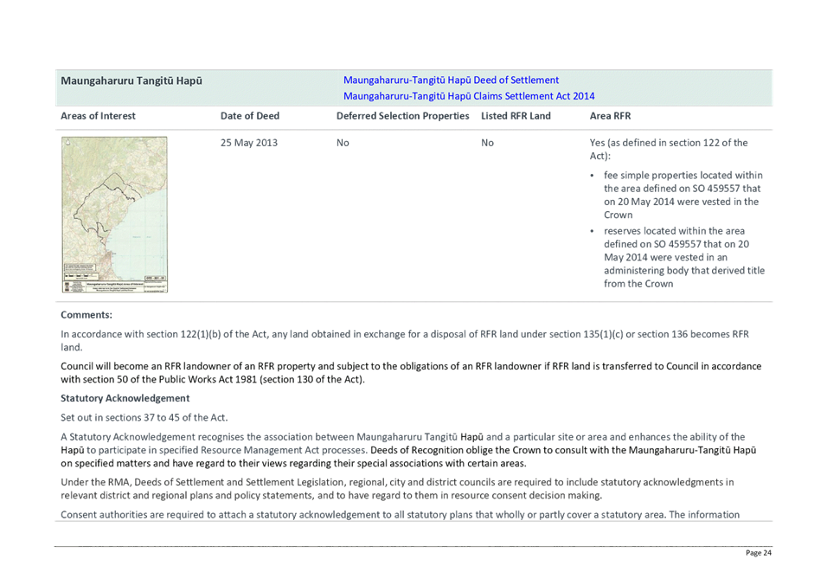Click the Statutory Acknowledgement heading
The image size is (827, 585).
point(125,398)
